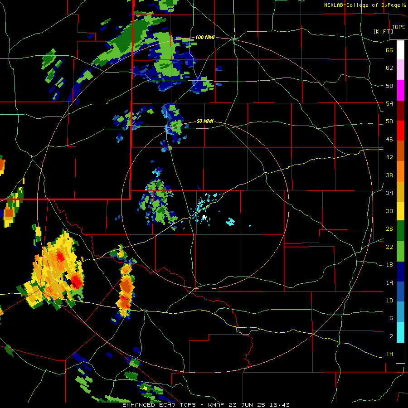
Task: Click the white radar site marker
Action: click(204, 217)
